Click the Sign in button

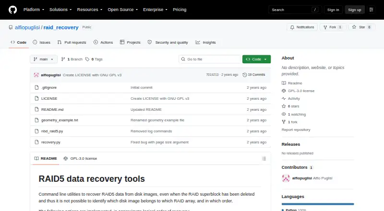point(333,10)
